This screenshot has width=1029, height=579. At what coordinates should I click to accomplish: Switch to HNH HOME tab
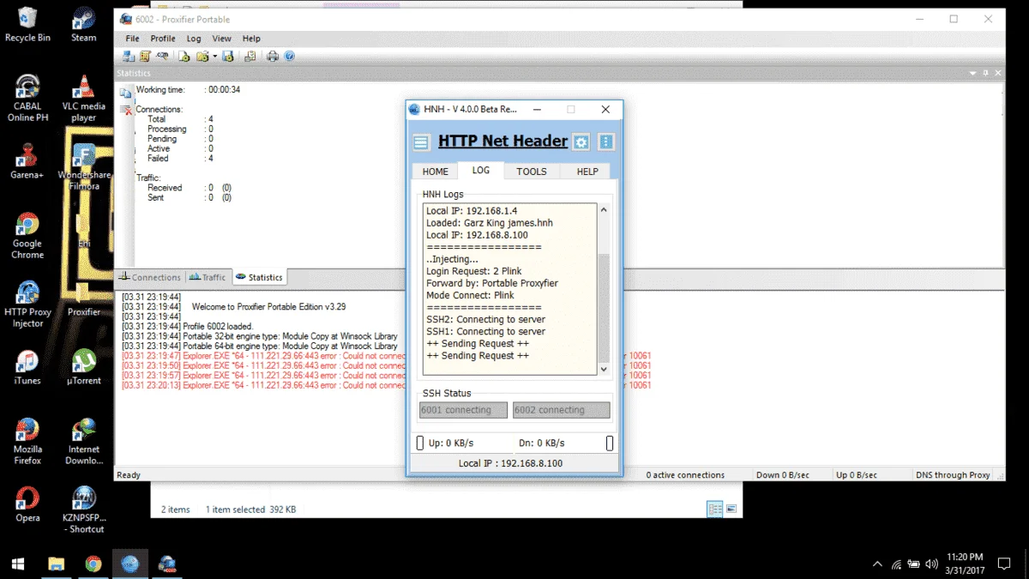435,172
